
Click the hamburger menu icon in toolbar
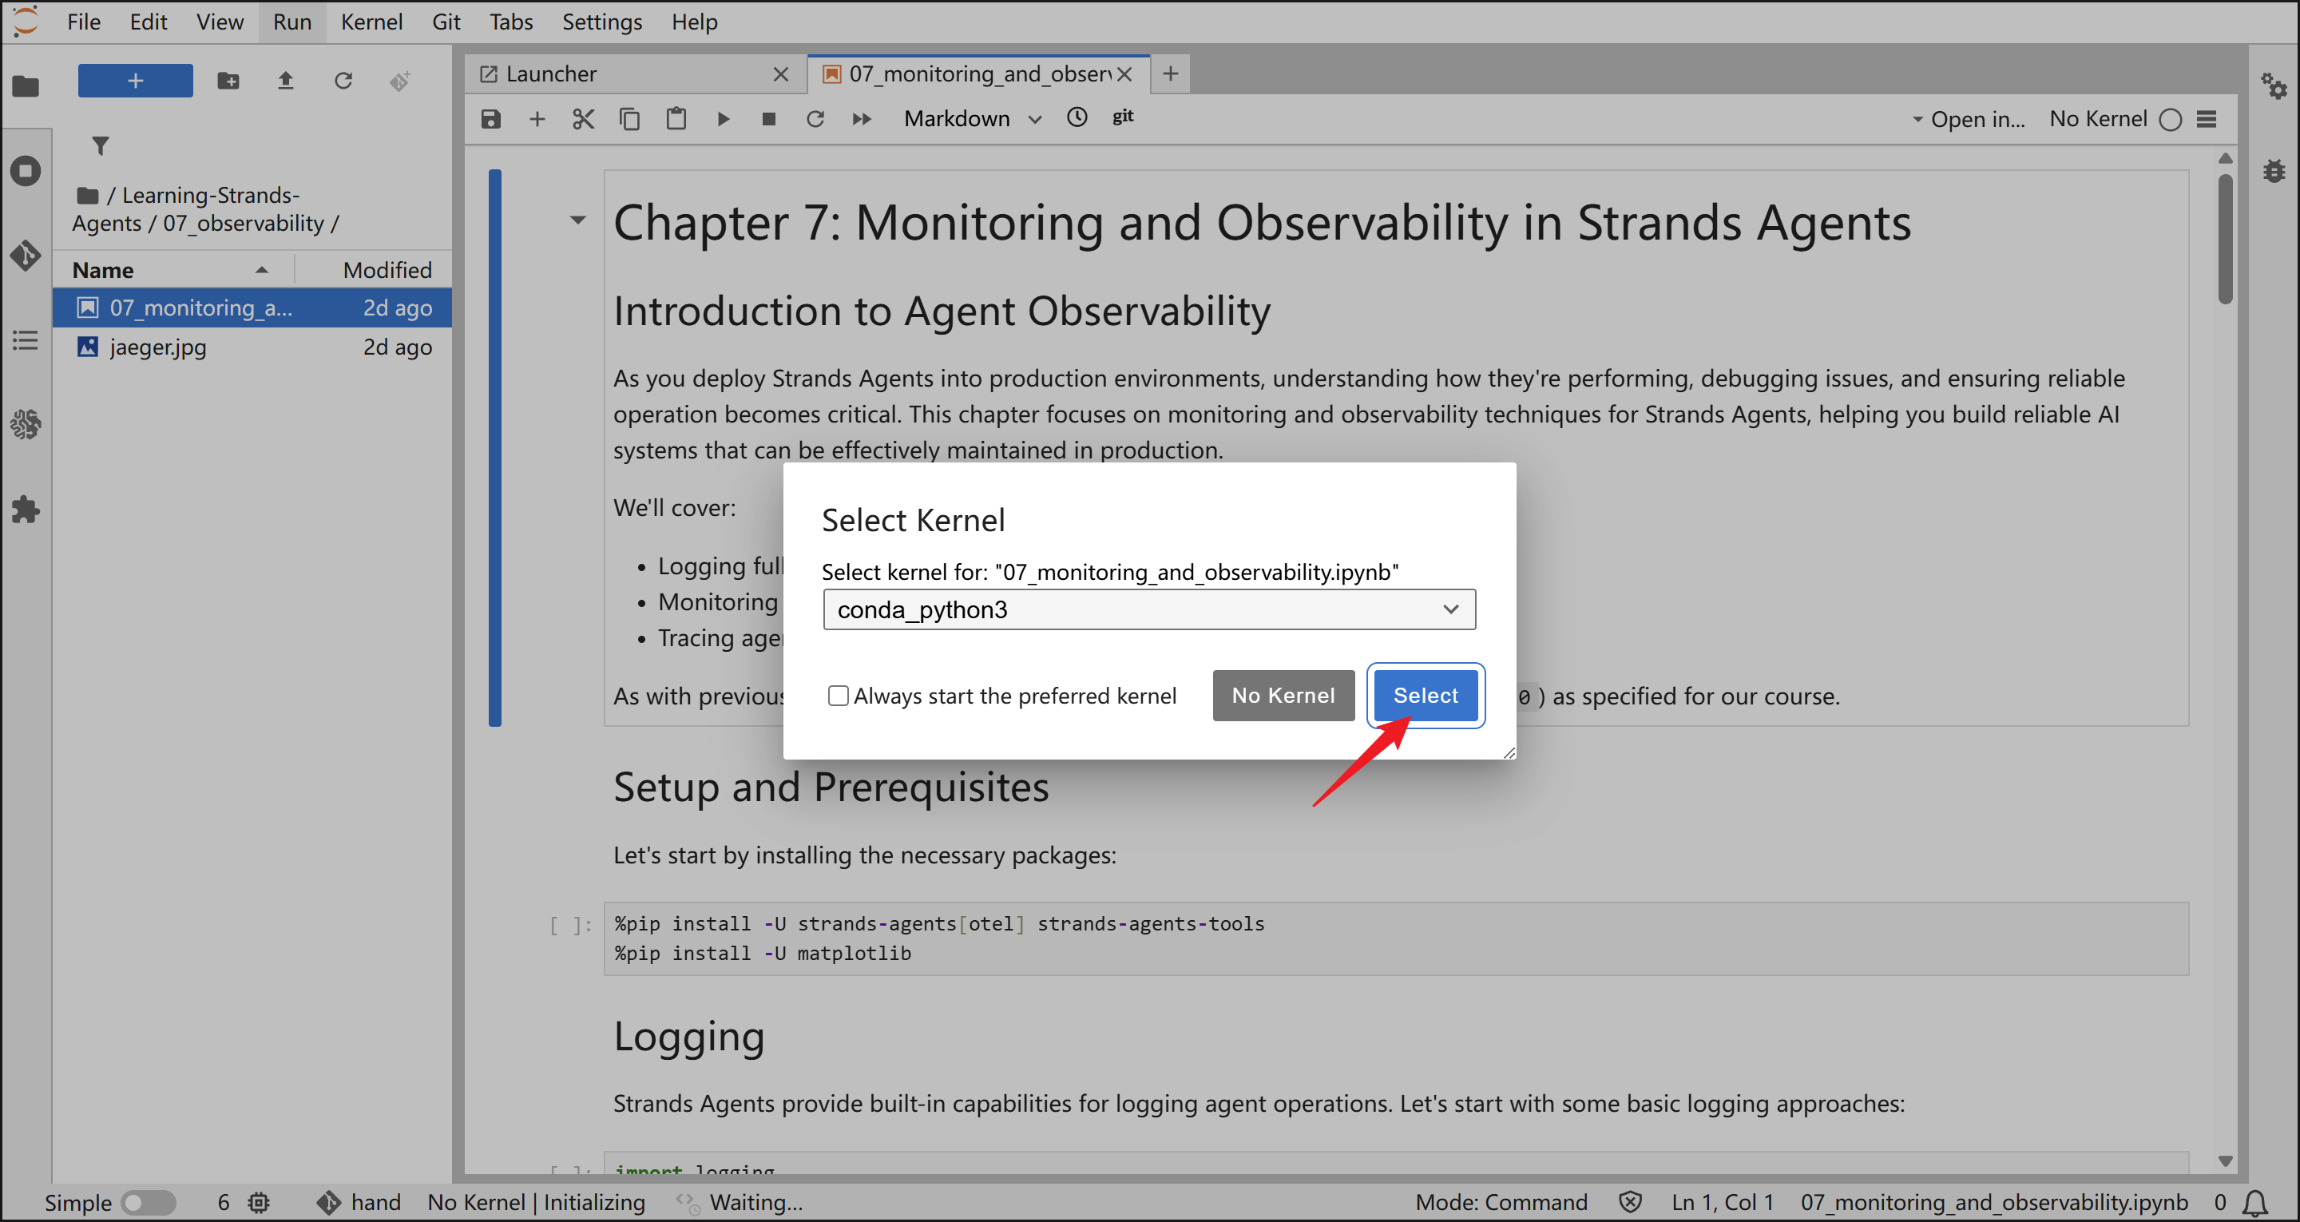tap(2207, 119)
